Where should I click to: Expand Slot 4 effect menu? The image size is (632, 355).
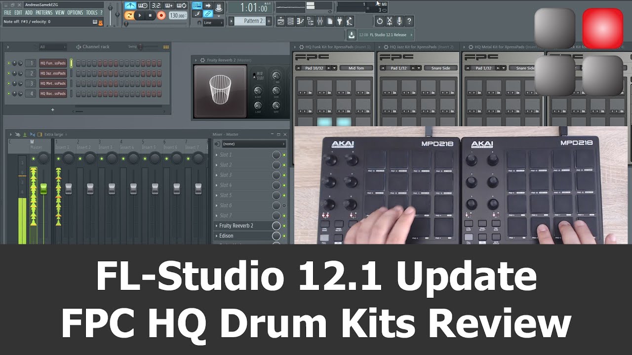[x=216, y=185]
